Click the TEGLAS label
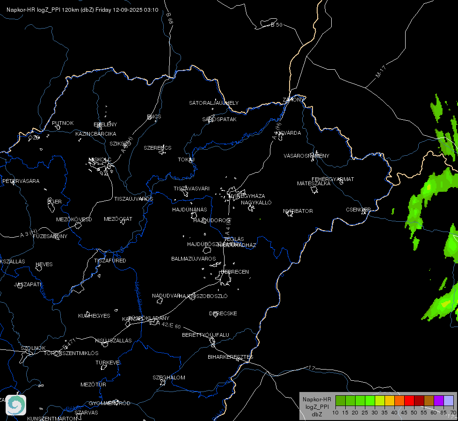Viewport: 458px width, 421px height. pos(234,239)
